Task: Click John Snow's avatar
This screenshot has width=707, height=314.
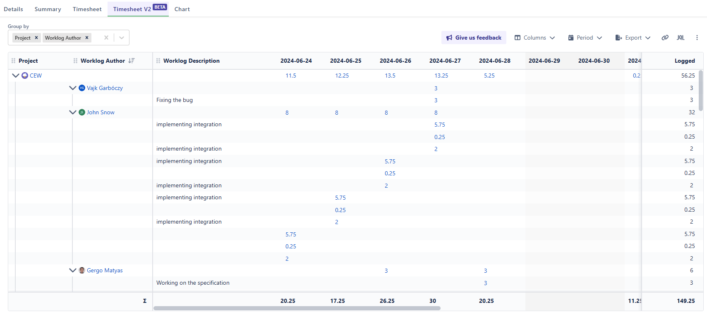Action: (x=82, y=112)
